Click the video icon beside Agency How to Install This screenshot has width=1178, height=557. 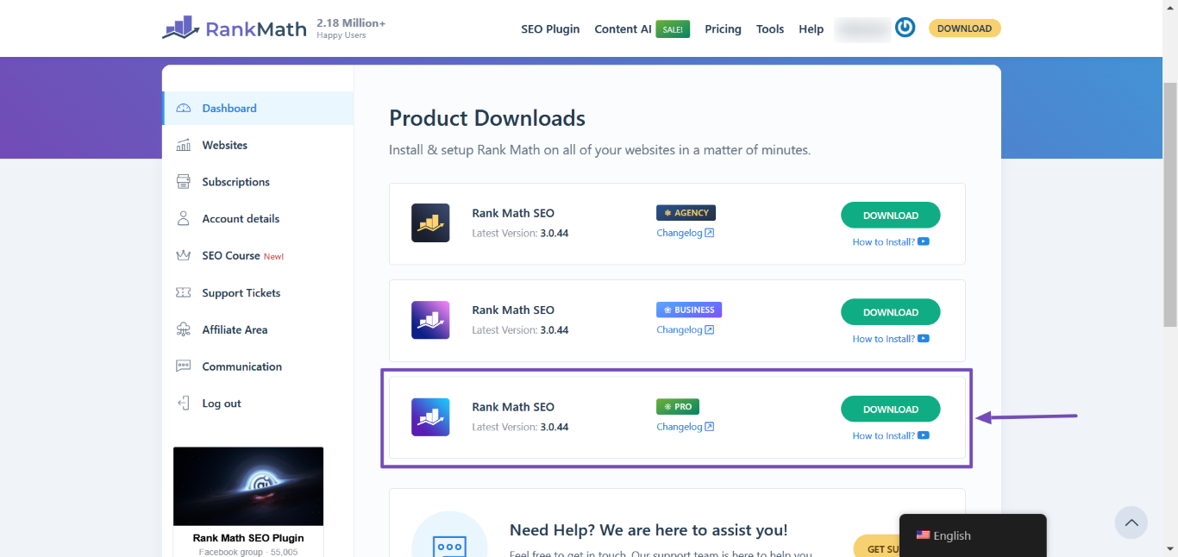point(924,241)
